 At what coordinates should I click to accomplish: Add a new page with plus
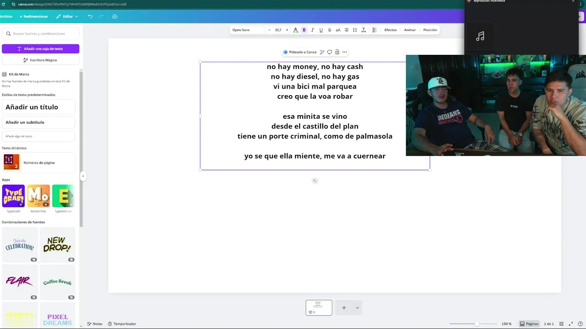pos(344,308)
